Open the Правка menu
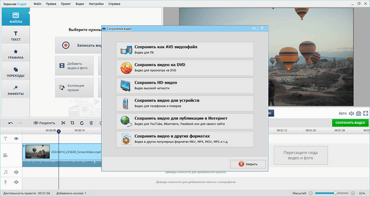 coord(51,4)
